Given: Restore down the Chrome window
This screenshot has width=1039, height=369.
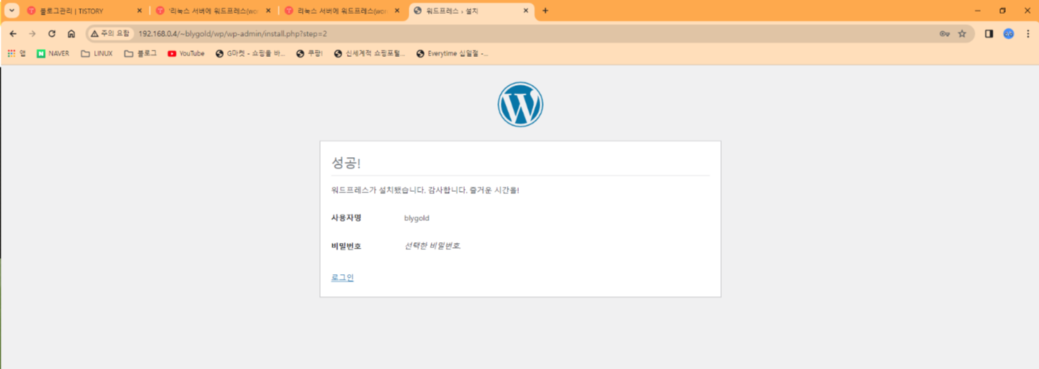Looking at the screenshot, I should pyautogui.click(x=1002, y=11).
